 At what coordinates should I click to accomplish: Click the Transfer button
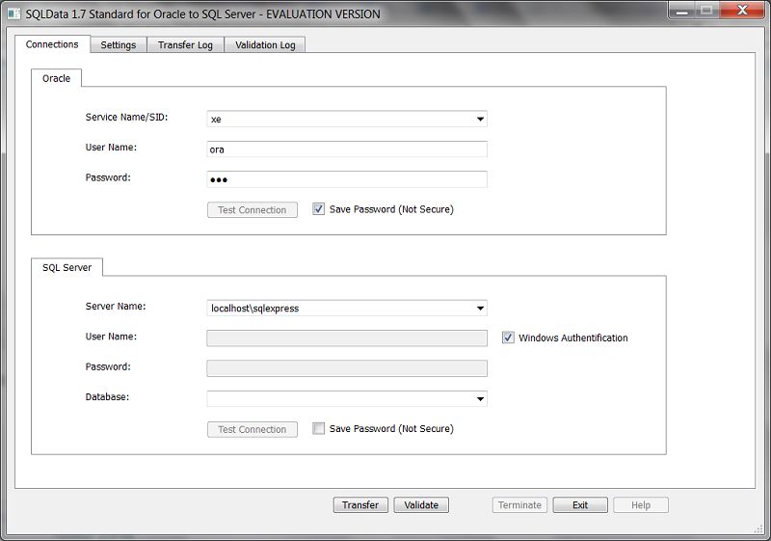point(360,505)
